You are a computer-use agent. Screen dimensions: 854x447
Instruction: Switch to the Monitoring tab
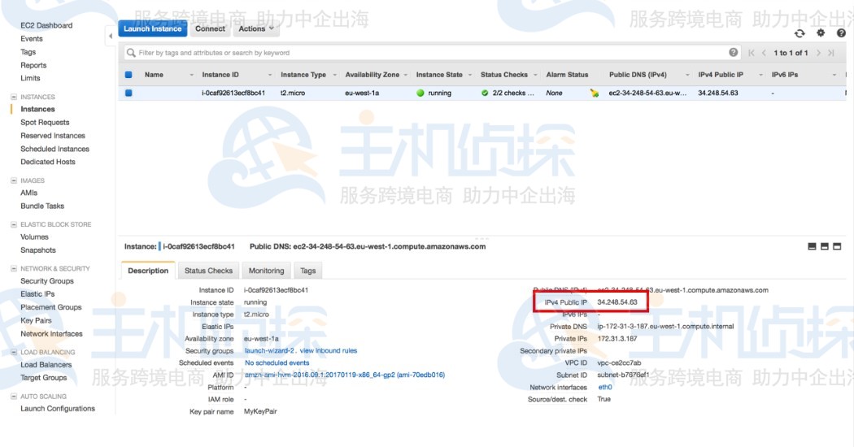[x=266, y=271]
